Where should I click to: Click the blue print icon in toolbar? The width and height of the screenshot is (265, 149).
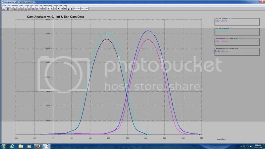click(x=7, y=9)
